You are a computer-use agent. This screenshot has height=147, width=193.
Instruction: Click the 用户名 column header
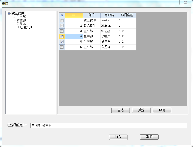[109, 15]
